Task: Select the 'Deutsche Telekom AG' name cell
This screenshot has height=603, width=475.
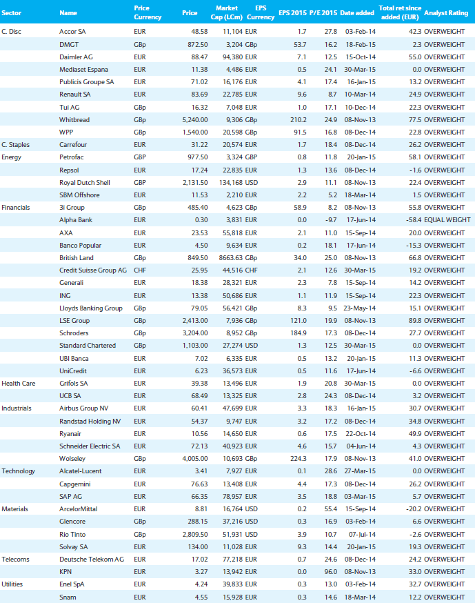Action: point(92,560)
